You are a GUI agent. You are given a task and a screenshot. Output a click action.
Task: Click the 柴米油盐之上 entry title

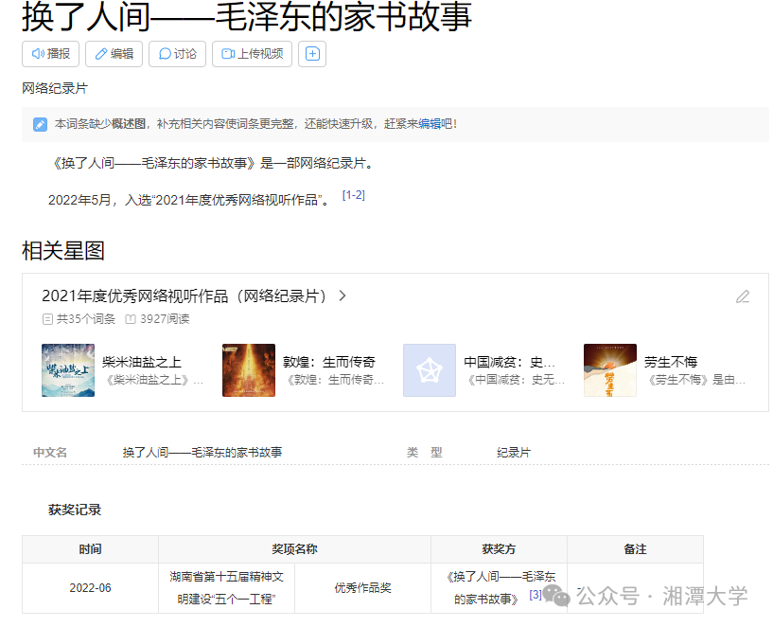[x=142, y=362]
